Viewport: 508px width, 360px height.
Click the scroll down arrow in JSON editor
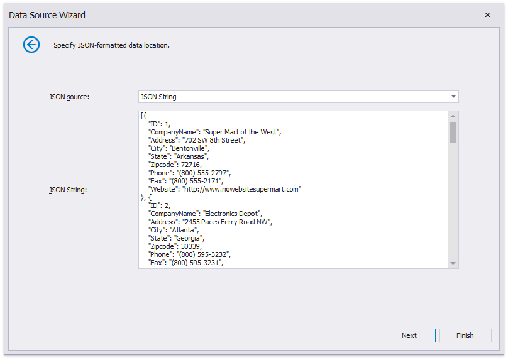[453, 263]
